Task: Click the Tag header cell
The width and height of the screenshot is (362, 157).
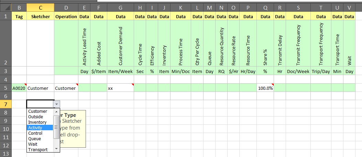Action: tap(19, 16)
